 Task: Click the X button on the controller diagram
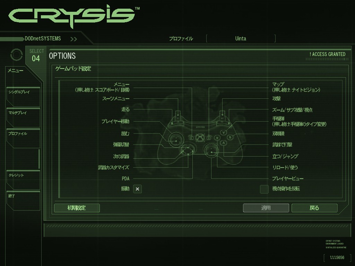click(x=217, y=137)
